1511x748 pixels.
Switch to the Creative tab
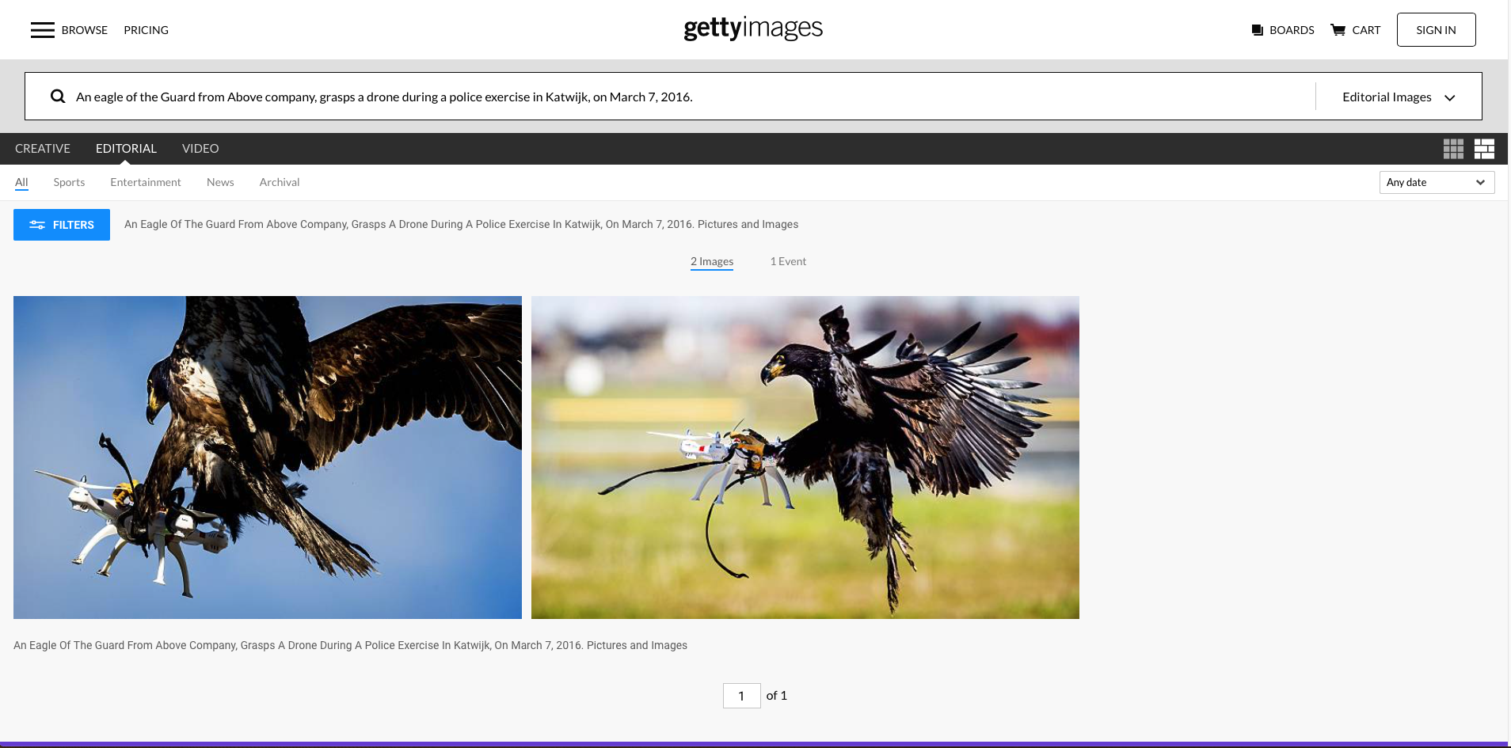coord(43,149)
